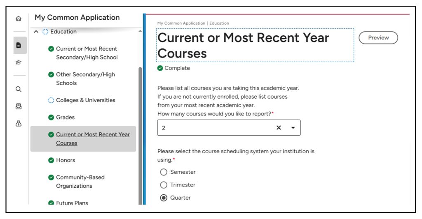Open the money bag financial aid icon
Viewport: 422px width, 219px height.
point(18,123)
